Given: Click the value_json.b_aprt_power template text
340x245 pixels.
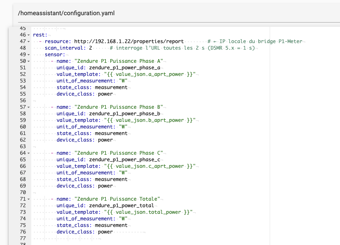Looking at the screenshot, I should (146, 120).
